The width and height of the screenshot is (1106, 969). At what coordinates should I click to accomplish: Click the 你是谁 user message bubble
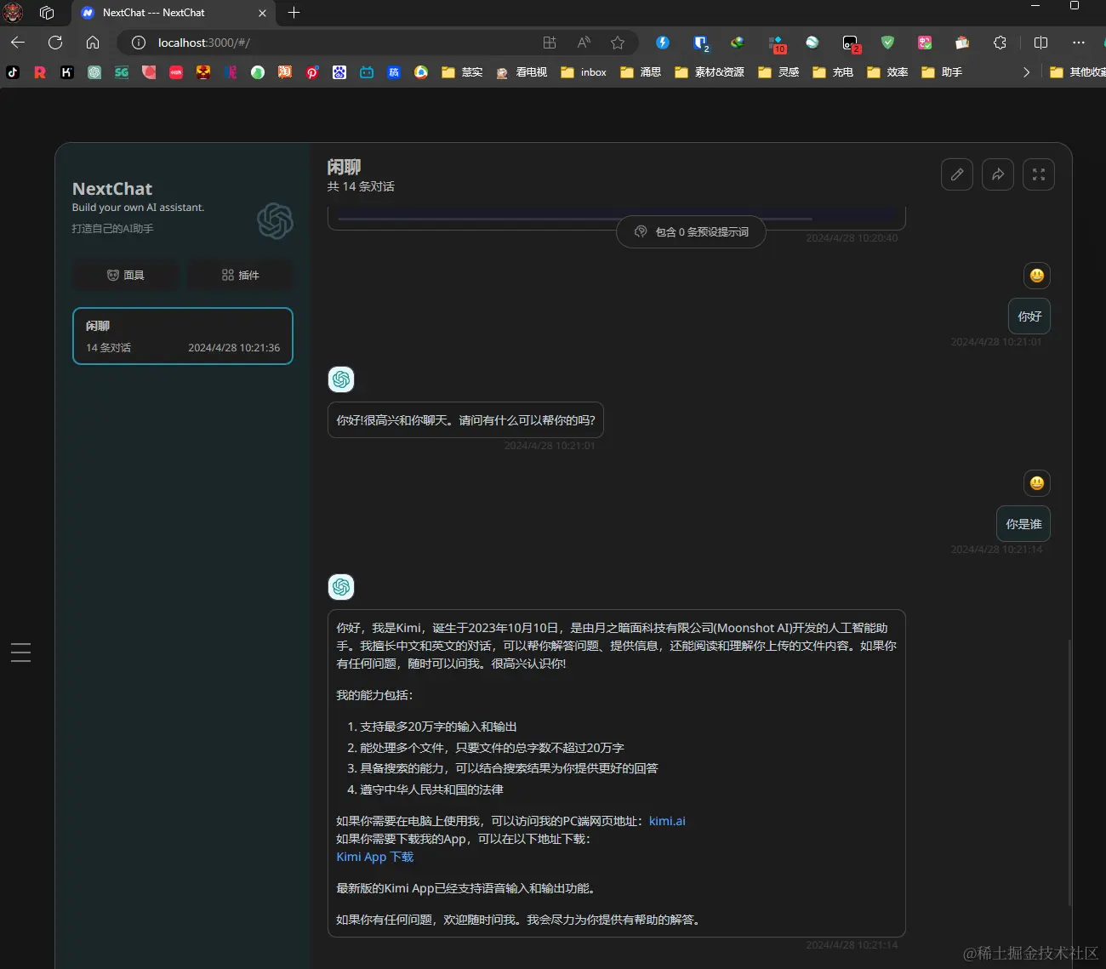tap(1023, 524)
